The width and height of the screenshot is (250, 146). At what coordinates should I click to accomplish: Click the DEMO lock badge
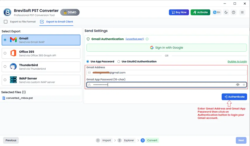[x=70, y=12]
